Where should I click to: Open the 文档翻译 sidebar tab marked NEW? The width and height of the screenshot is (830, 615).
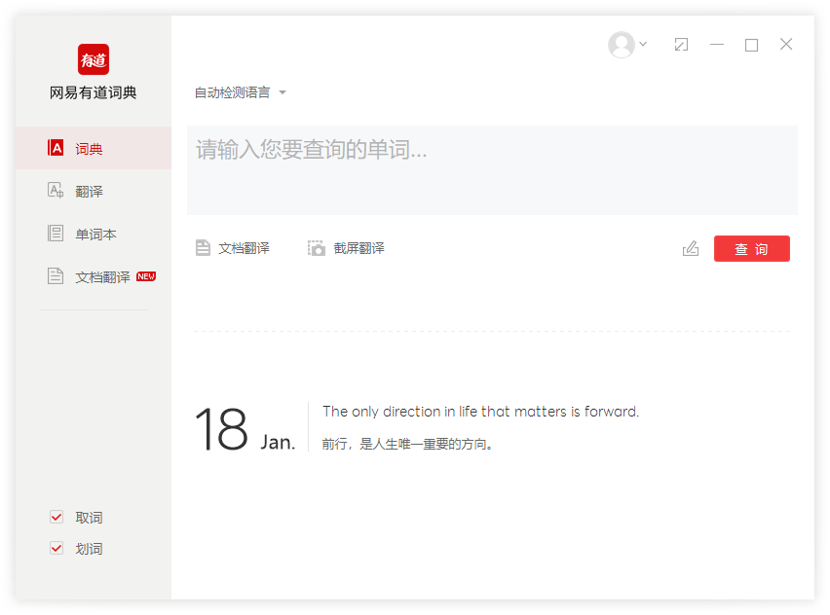tap(102, 277)
